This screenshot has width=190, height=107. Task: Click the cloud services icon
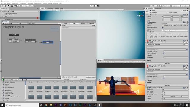[x=160, y=6]
